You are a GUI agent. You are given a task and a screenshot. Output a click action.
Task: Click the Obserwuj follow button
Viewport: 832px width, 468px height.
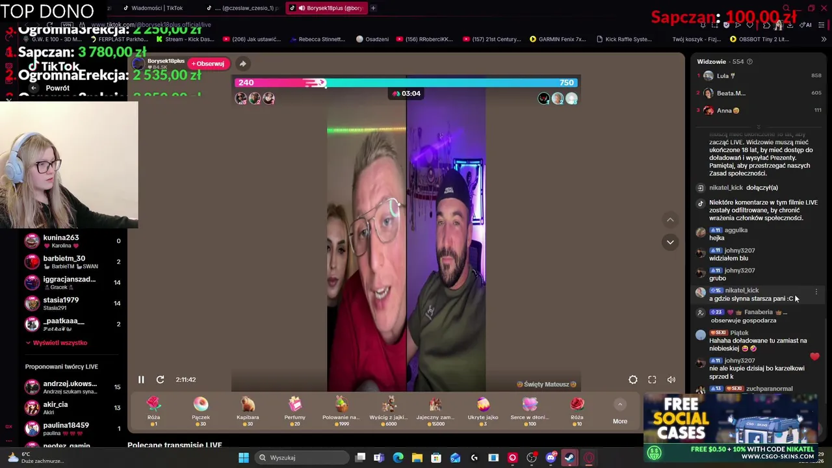tap(208, 64)
